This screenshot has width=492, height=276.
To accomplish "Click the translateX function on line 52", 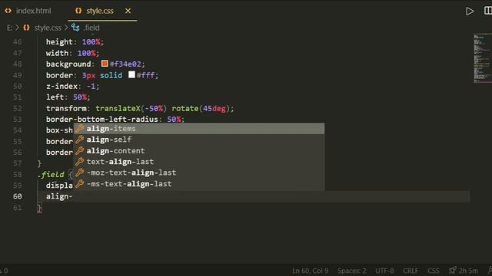I will point(118,108).
